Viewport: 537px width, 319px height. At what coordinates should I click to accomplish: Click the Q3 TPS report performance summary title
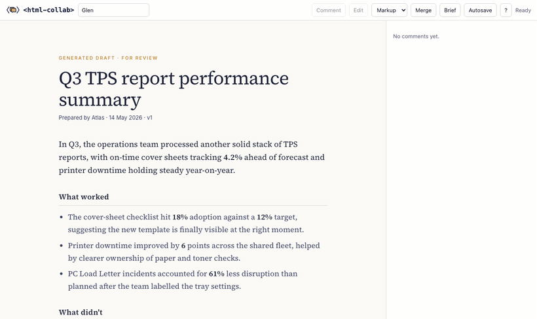[x=174, y=88]
